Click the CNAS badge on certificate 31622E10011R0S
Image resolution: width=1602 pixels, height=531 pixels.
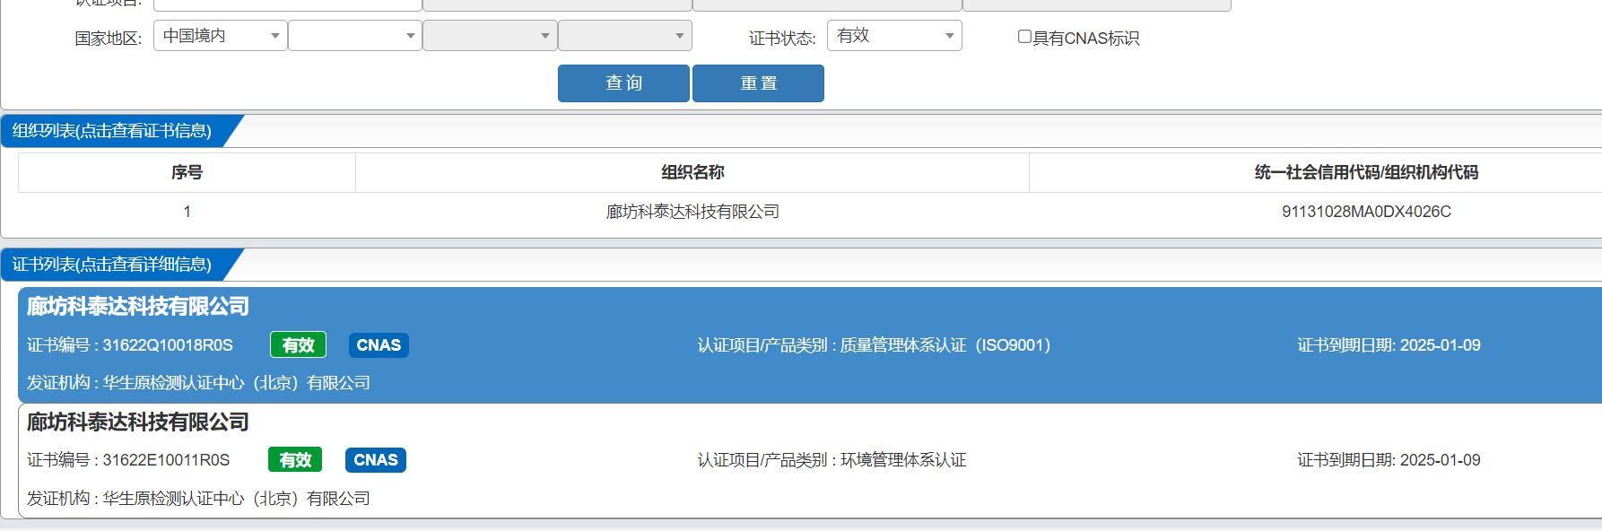point(376,460)
